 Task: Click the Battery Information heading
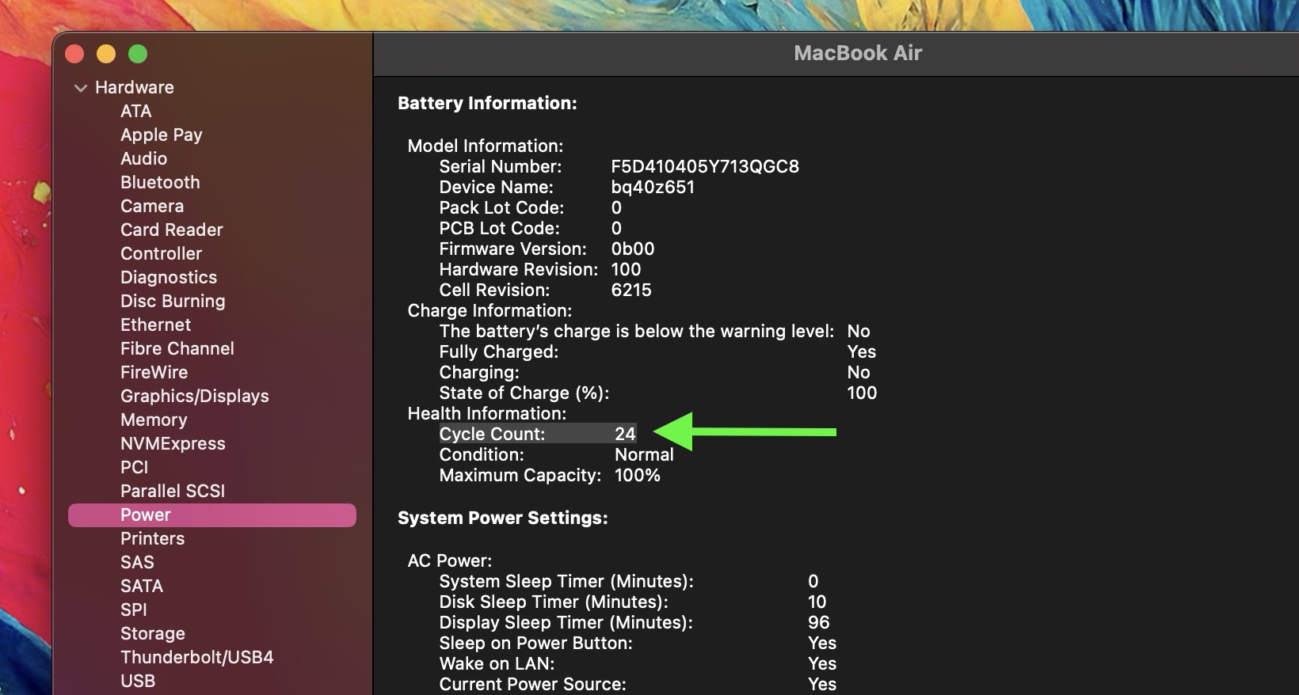tap(487, 103)
